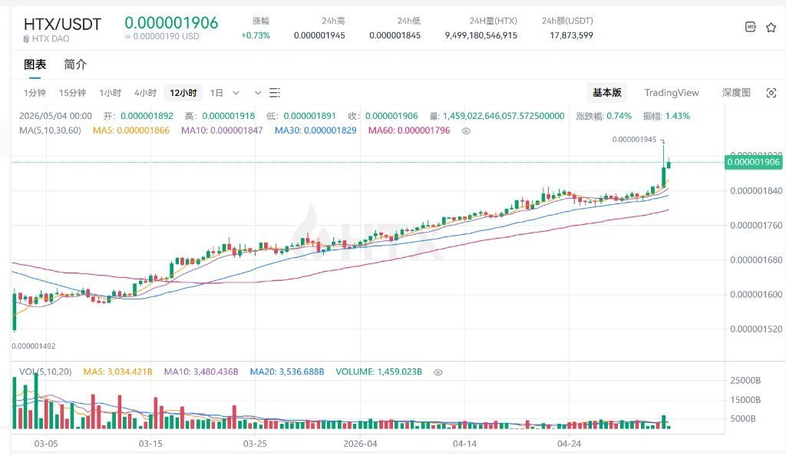Click the MA30: 0.000001829 legend
The width and height of the screenshot is (786, 456).
(315, 131)
